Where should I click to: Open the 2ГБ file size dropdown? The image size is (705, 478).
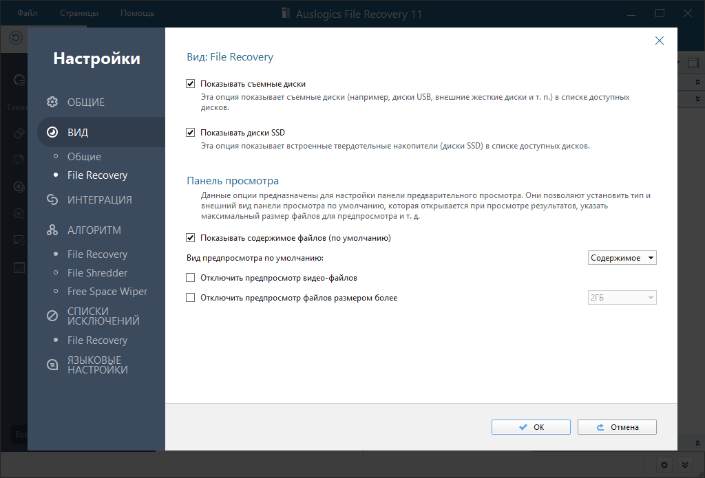click(x=622, y=297)
